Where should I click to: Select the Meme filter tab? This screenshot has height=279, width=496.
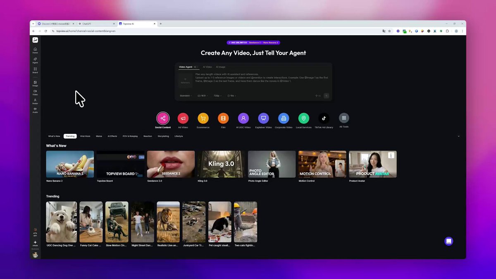[99, 136]
